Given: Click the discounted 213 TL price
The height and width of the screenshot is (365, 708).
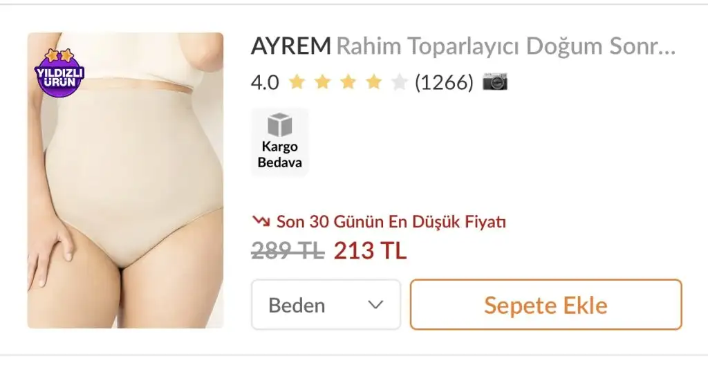Looking at the screenshot, I should (x=371, y=250).
